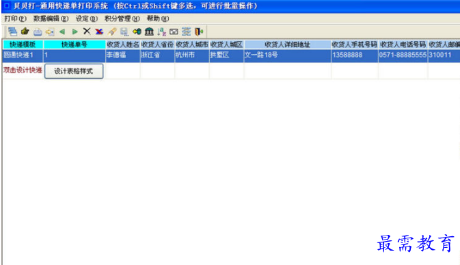This screenshot has width=460, height=265.
Task: Open the 数据编辑(E) menu
Action: point(51,18)
